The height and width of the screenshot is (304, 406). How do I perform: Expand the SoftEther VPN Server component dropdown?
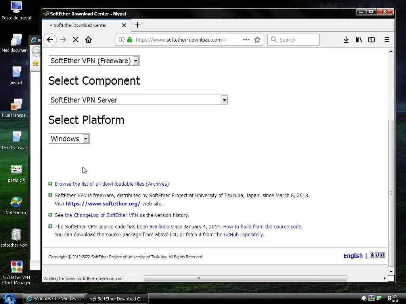pyautogui.click(x=138, y=100)
